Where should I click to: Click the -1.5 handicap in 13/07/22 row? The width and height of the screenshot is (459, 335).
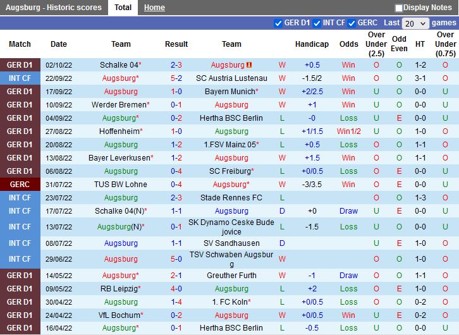coord(312,227)
